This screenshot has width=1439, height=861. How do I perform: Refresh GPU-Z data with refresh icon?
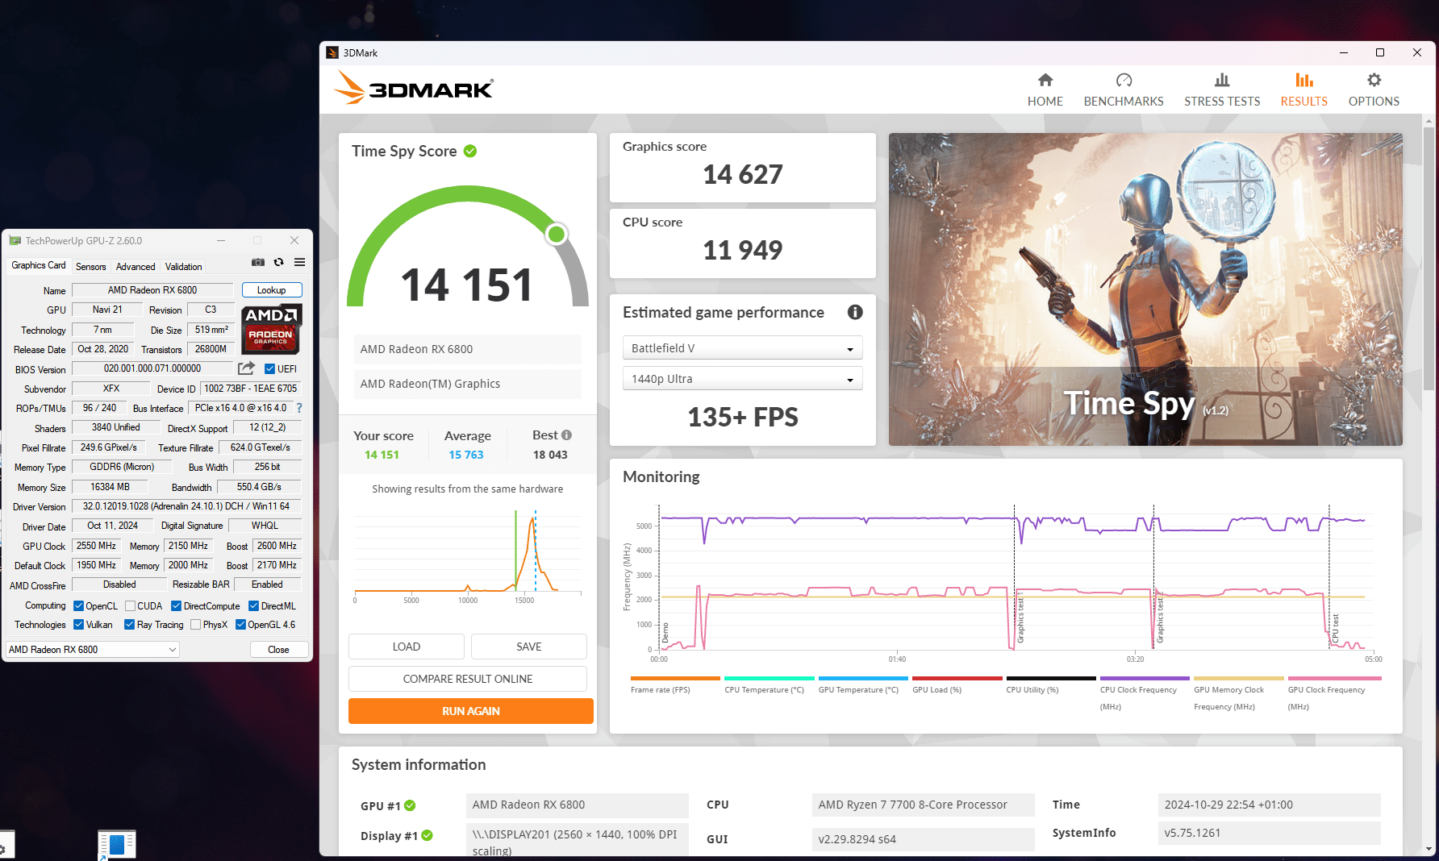[279, 262]
